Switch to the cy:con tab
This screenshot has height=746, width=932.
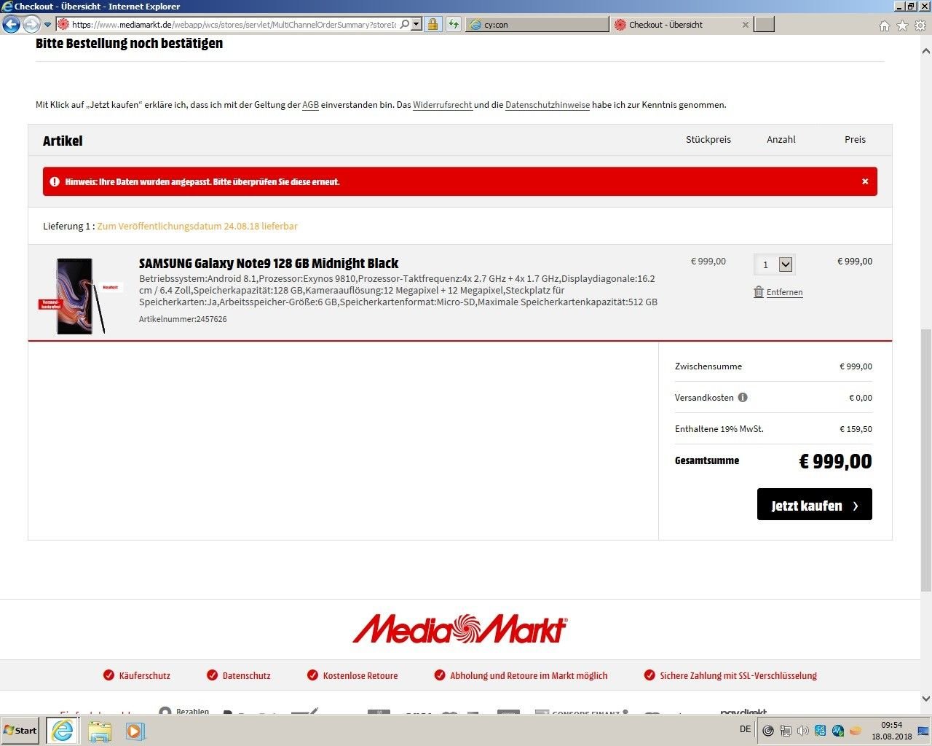click(537, 25)
